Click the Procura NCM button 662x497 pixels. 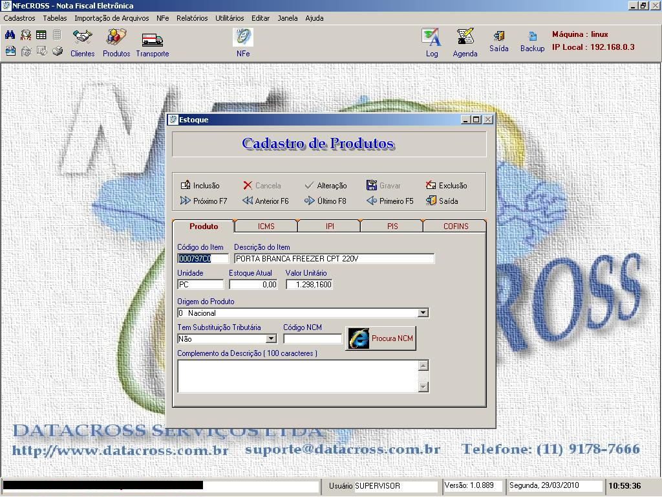381,338
